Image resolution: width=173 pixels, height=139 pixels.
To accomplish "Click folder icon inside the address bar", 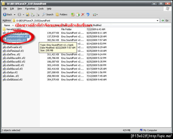I will point(14,20).
